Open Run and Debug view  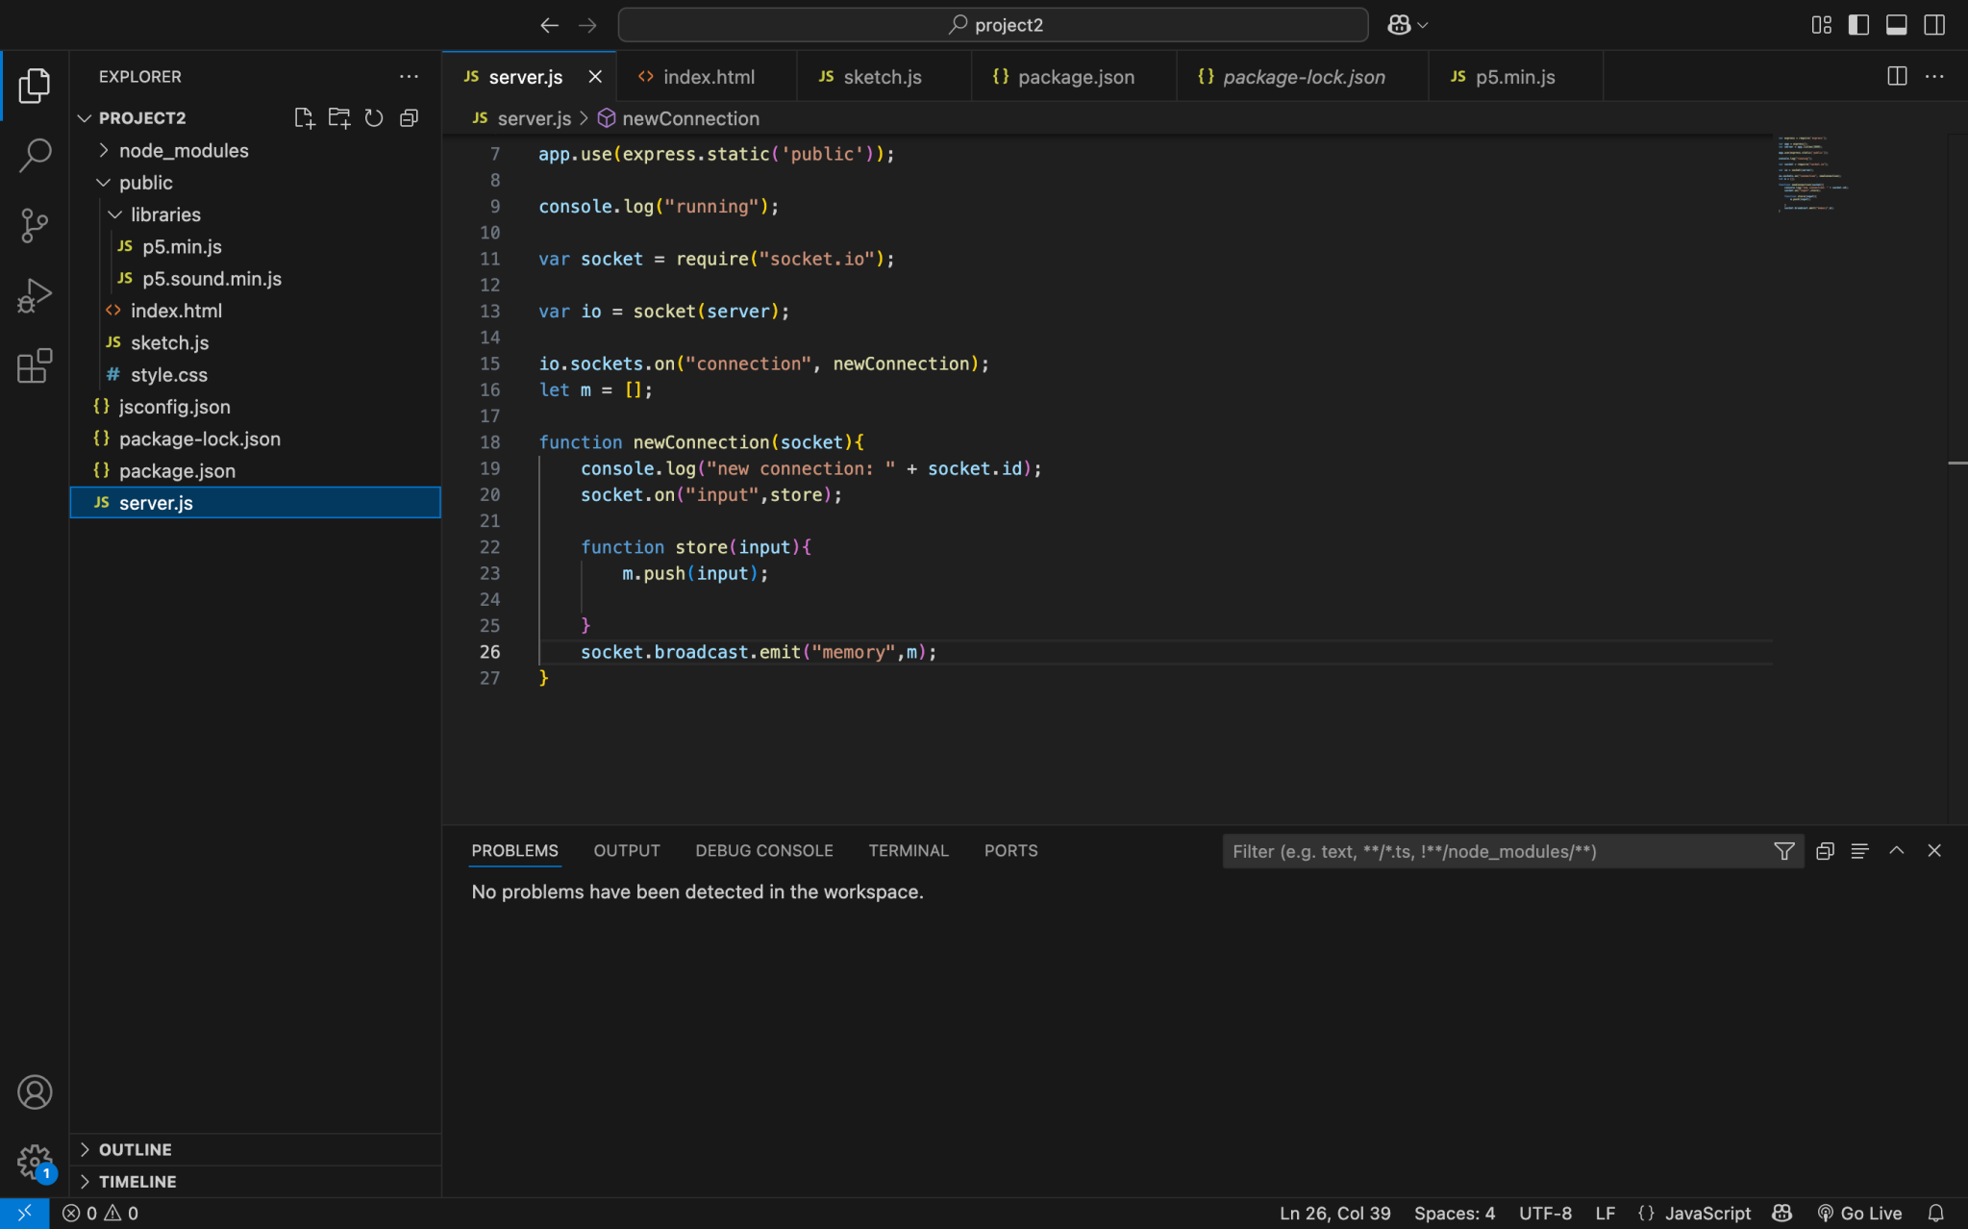(x=35, y=295)
